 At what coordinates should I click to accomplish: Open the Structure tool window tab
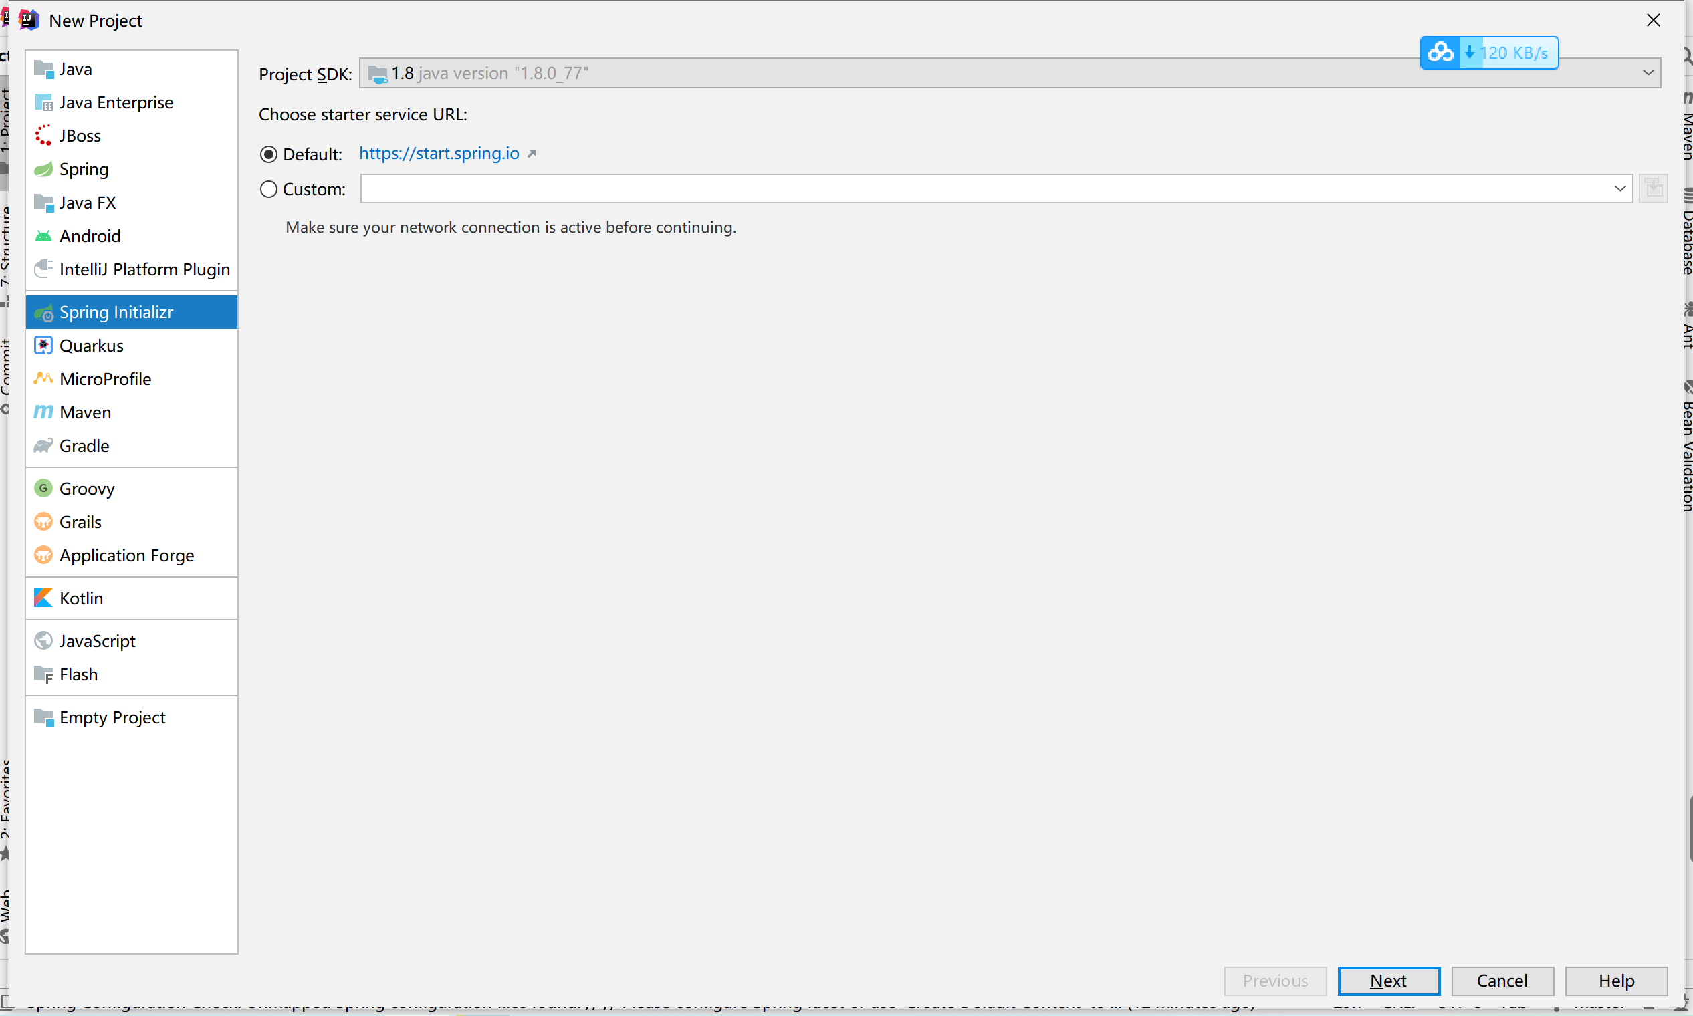4,257
